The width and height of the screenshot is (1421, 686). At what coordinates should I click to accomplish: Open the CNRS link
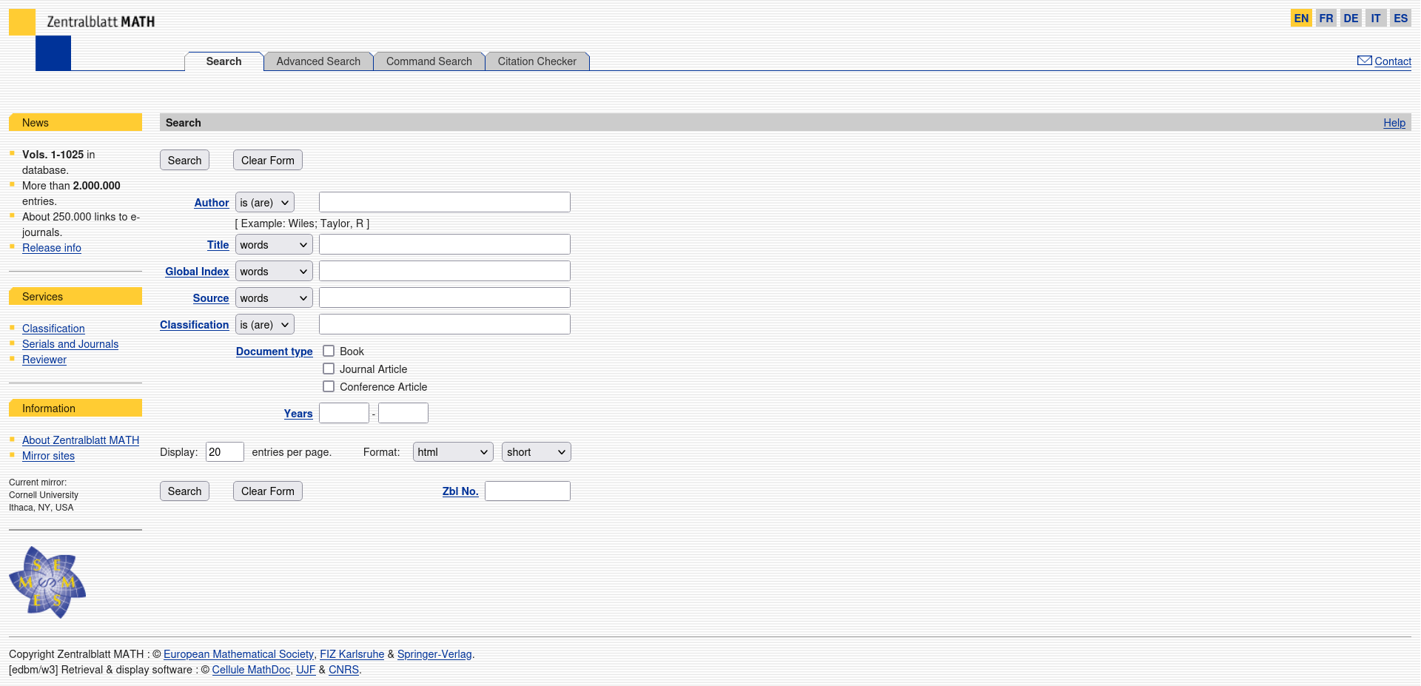pos(343,670)
